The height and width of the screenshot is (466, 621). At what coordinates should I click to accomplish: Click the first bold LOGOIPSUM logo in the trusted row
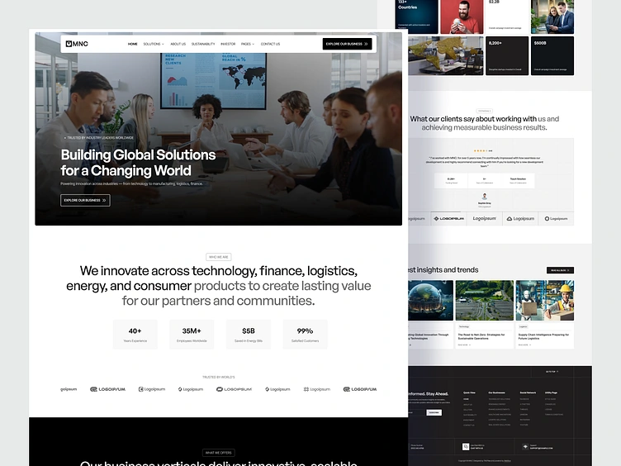pyautogui.click(x=107, y=389)
